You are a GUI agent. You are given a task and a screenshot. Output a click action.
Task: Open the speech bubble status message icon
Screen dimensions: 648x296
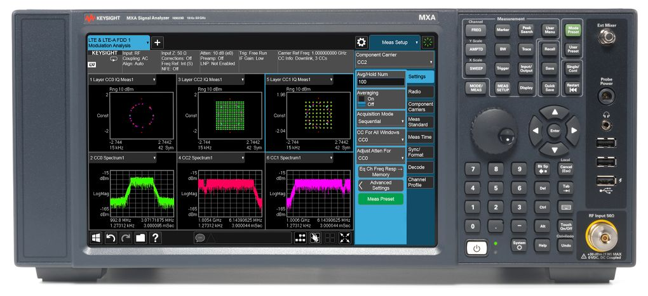[x=199, y=238]
